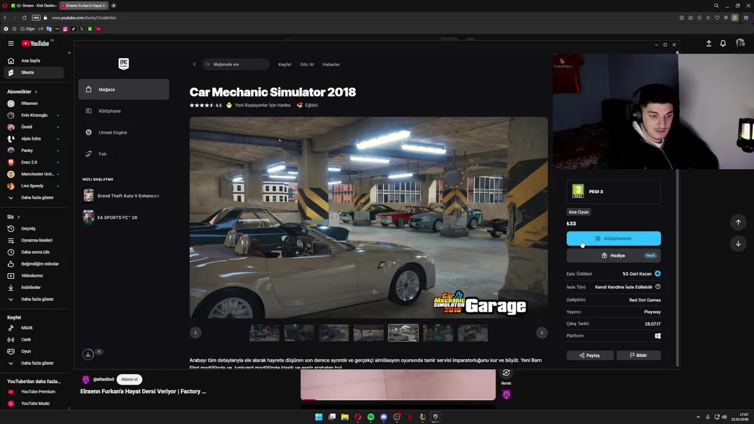The height and width of the screenshot is (424, 754).
Task: Show next screenshot thumbnails arrow
Action: [x=541, y=333]
